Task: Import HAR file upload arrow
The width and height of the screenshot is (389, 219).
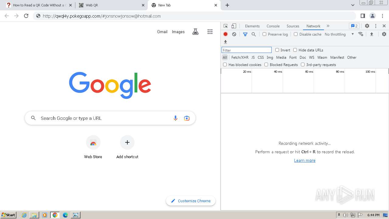Action: 371,34
